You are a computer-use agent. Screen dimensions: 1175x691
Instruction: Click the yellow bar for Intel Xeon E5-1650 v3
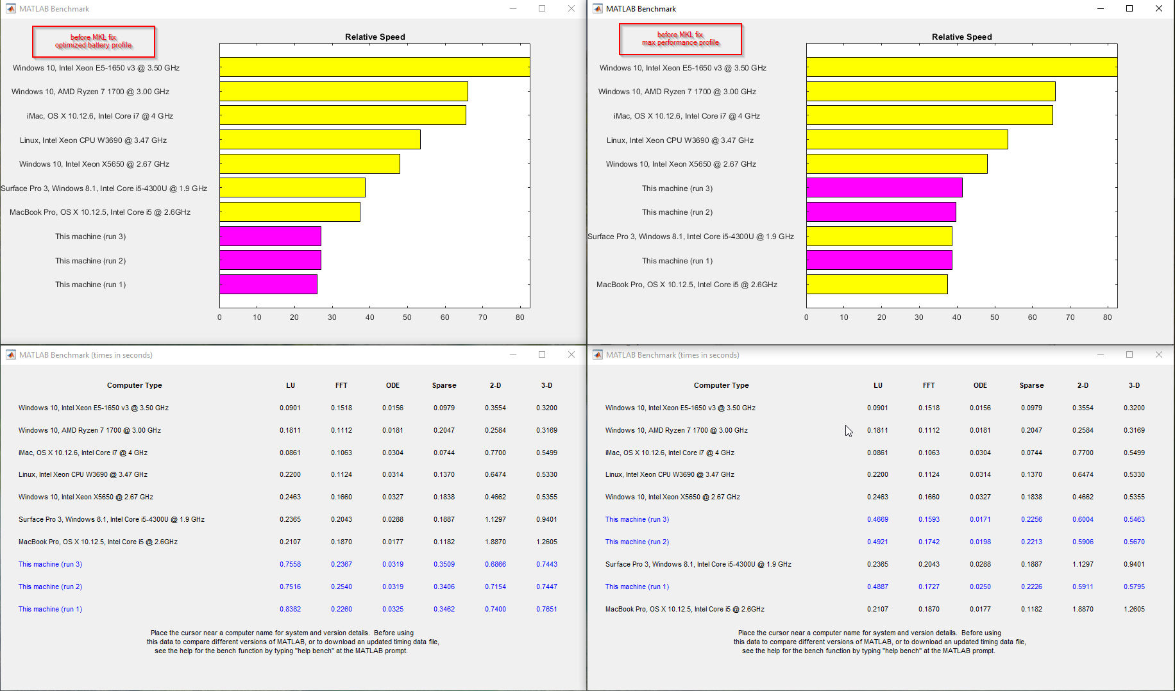372,67
